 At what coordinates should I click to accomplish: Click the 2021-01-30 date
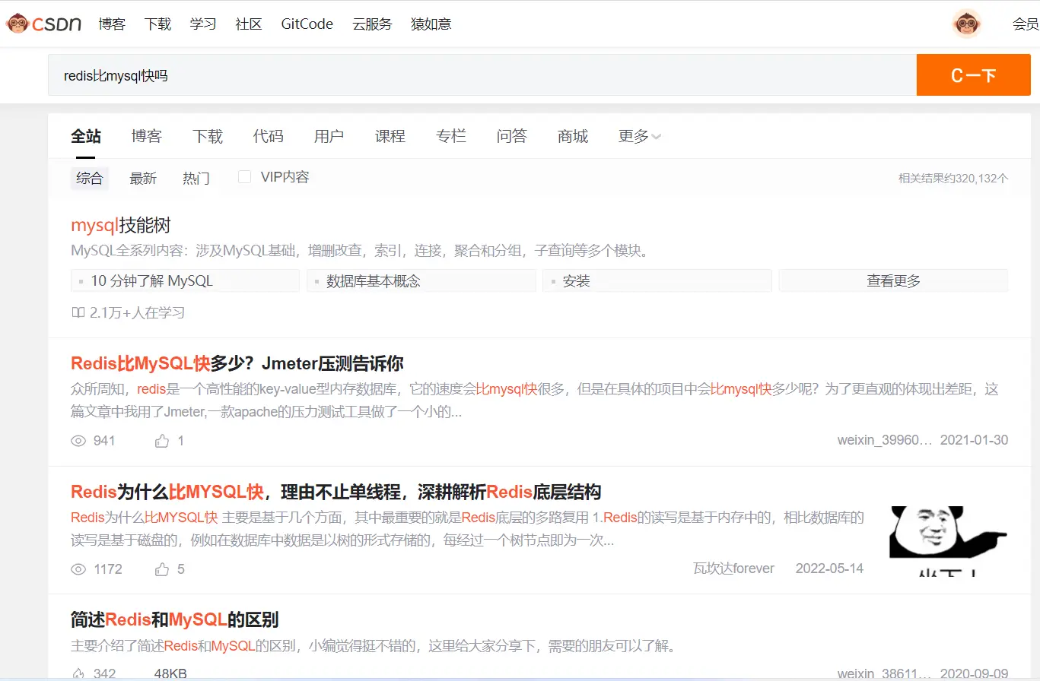click(974, 440)
